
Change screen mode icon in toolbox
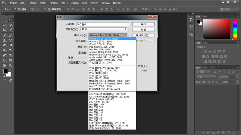[11, 81]
